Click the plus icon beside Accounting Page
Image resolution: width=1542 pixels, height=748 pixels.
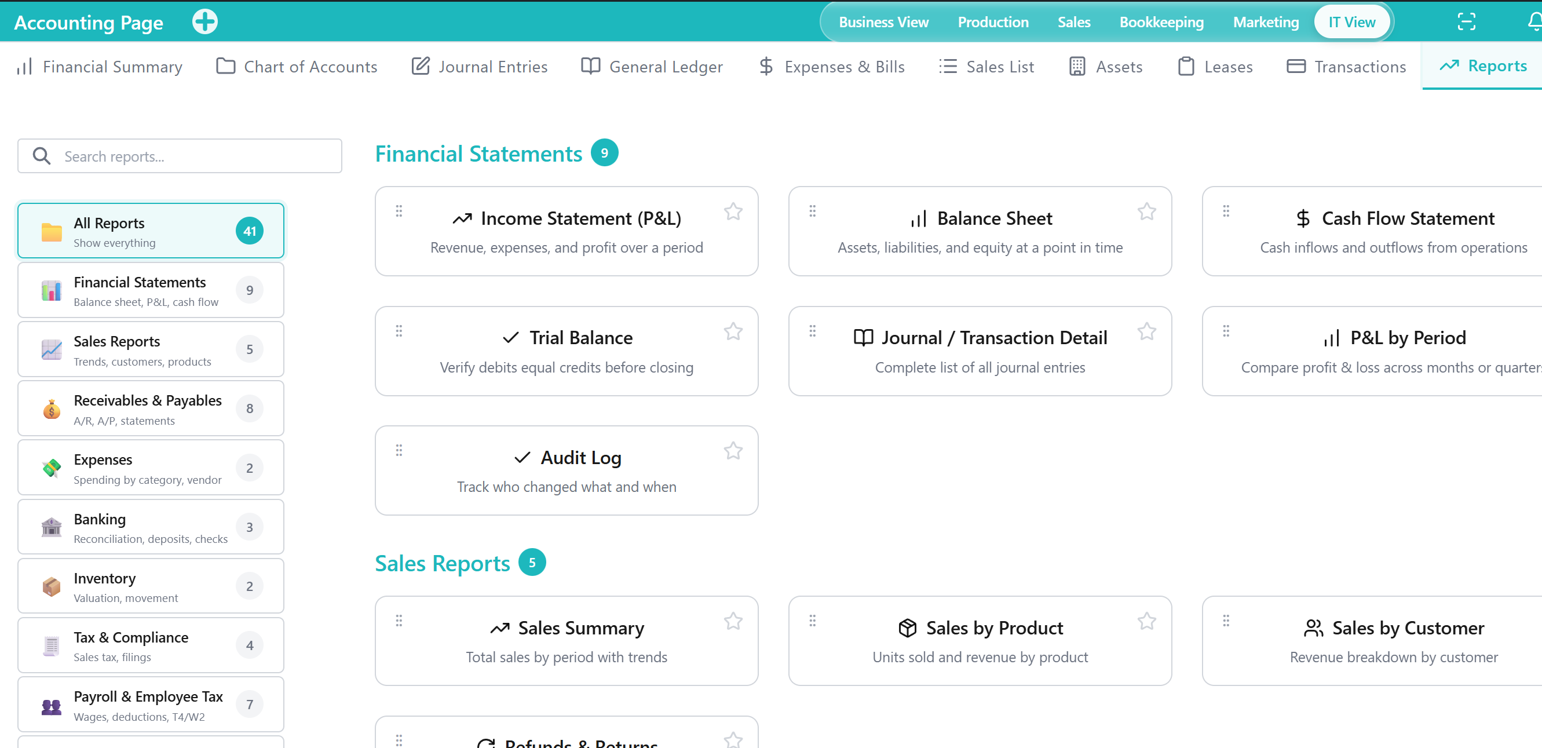pos(204,22)
